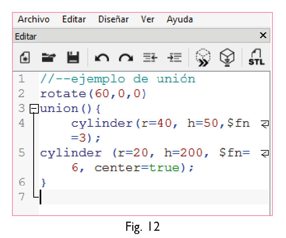The width and height of the screenshot is (286, 238).
Task: Save the script with the floppy disk icon
Action: coord(73,58)
